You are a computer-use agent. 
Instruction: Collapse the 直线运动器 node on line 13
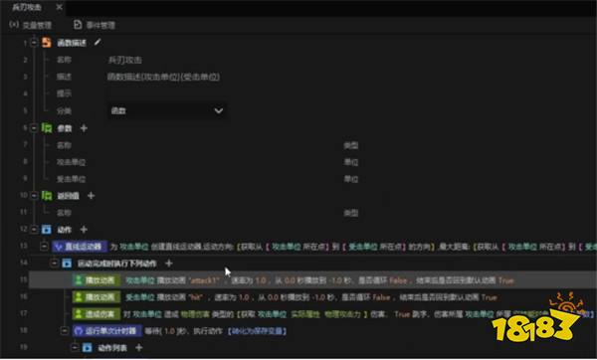click(x=44, y=247)
